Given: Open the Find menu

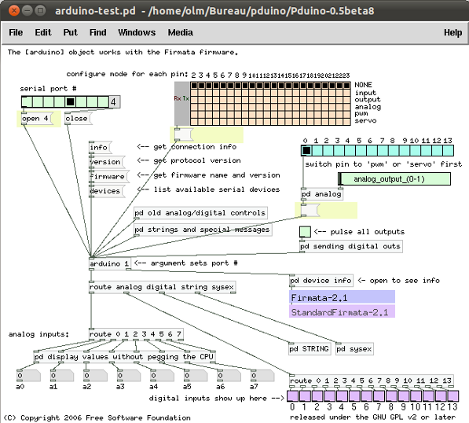Looking at the screenshot, I should [98, 32].
